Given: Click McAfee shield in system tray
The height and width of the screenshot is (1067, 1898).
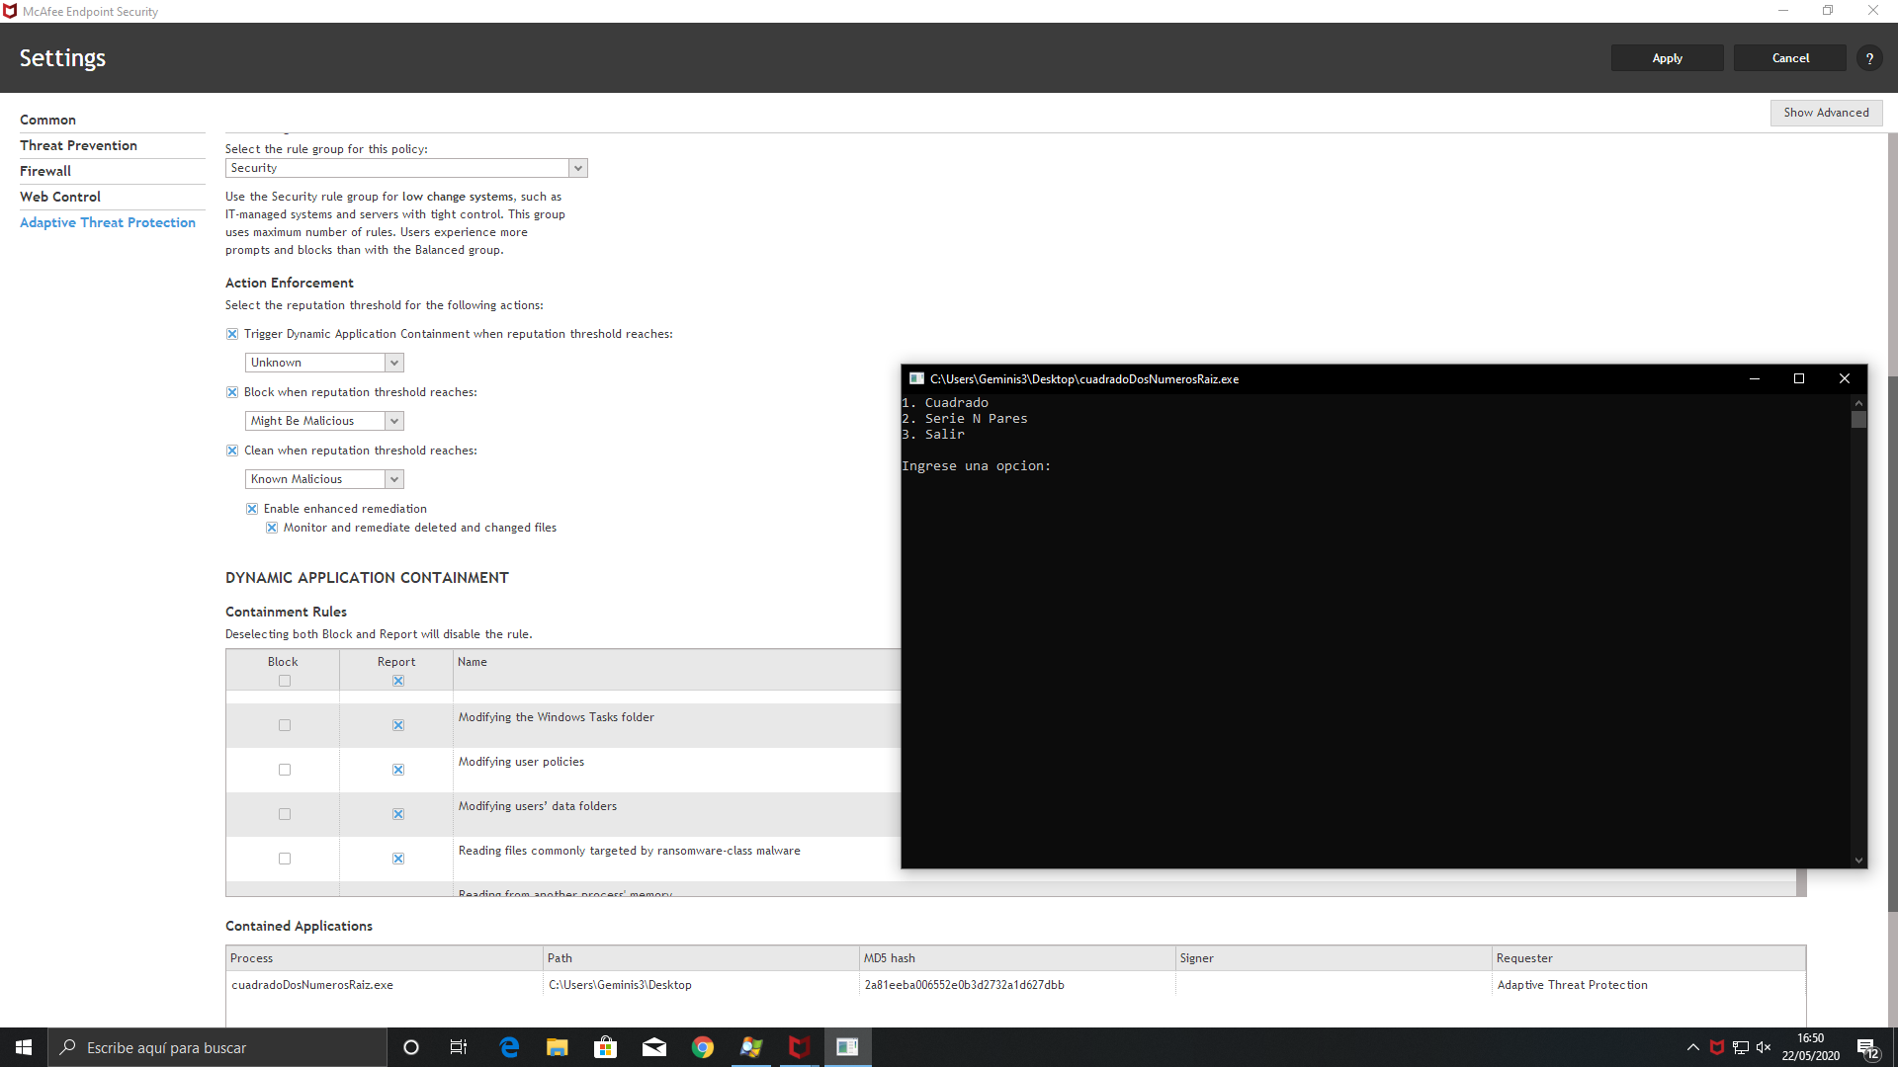Looking at the screenshot, I should (1717, 1047).
